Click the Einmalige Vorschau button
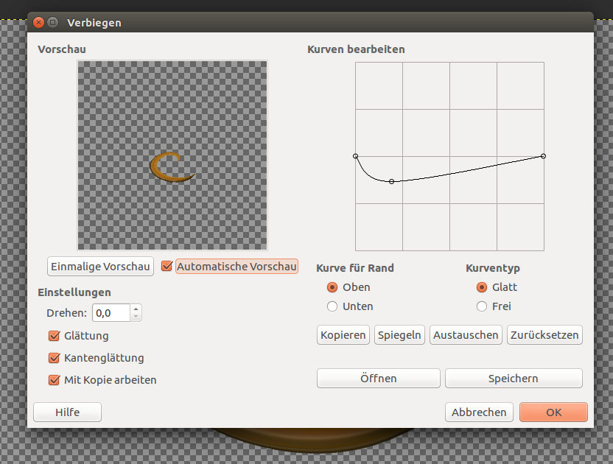Viewport: 613px width, 464px height. 100,267
